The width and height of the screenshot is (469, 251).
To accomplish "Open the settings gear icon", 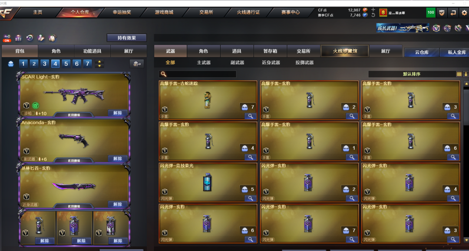I will [464, 13].
